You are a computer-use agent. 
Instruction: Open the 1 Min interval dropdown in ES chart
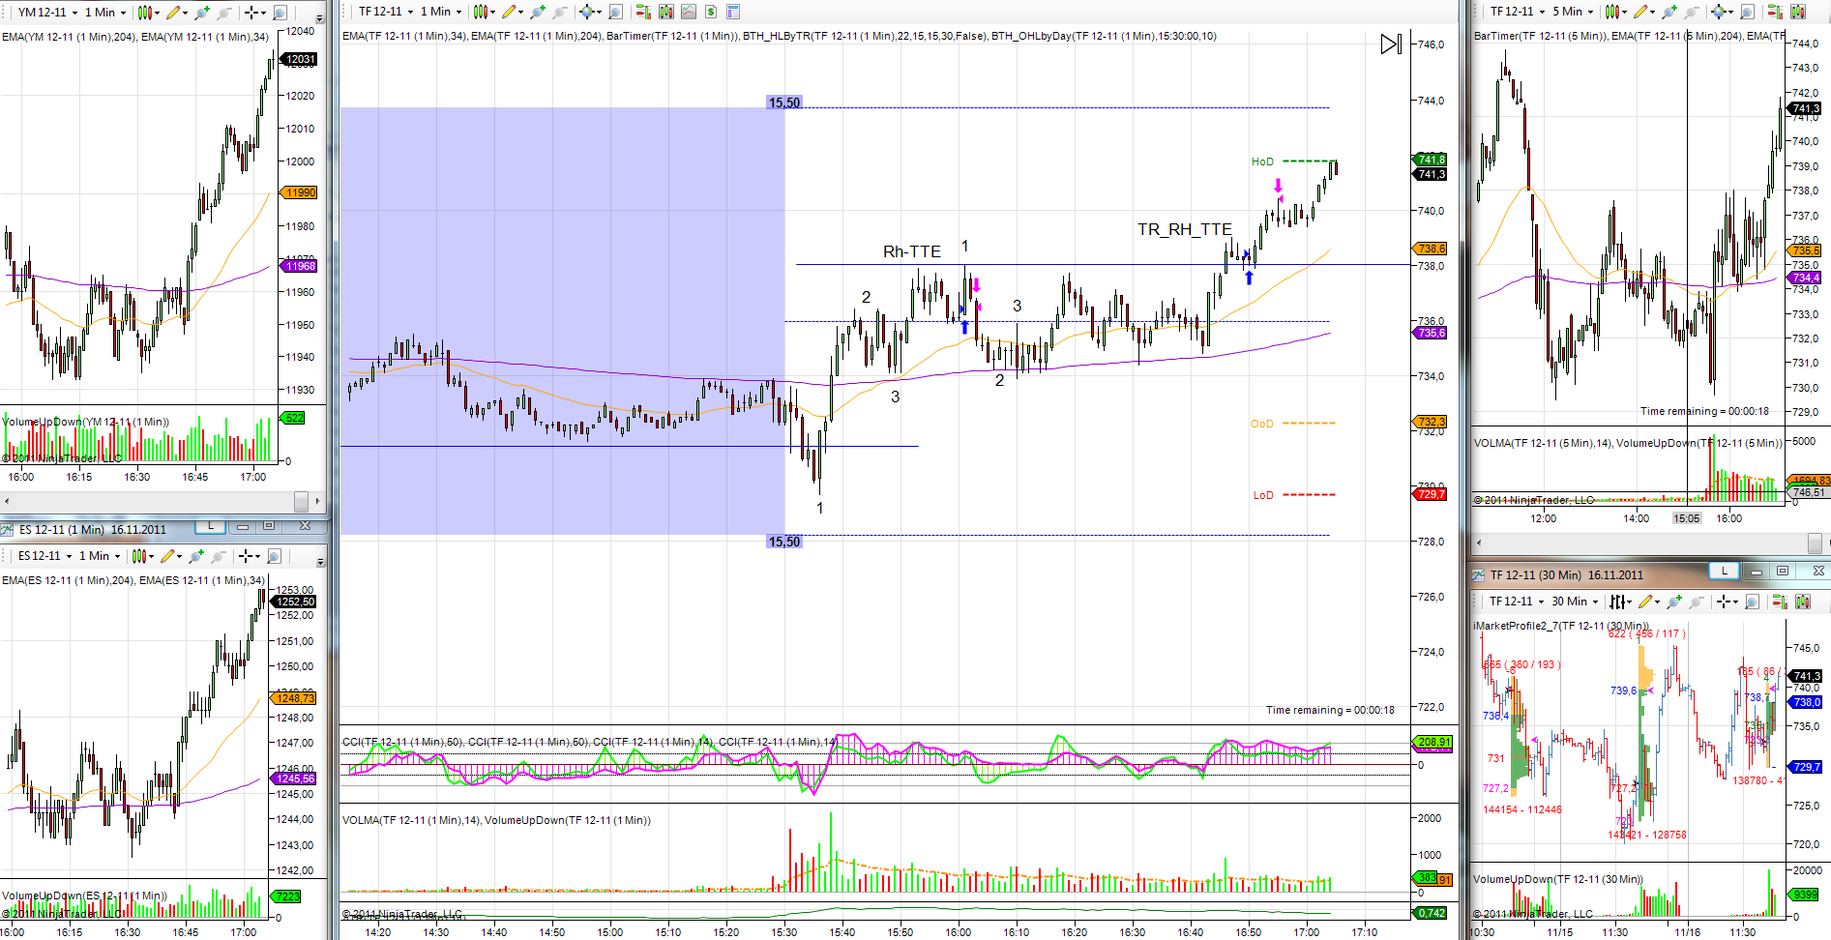click(x=100, y=556)
